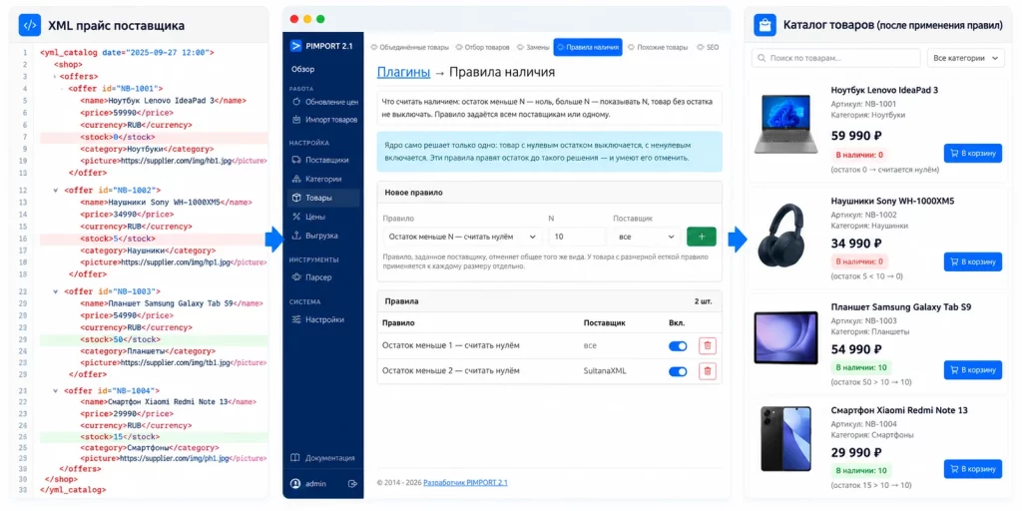This screenshot has width=1022, height=511.
Task: Add Sony WH-1000XM5 headphones to cart
Action: [x=973, y=262]
